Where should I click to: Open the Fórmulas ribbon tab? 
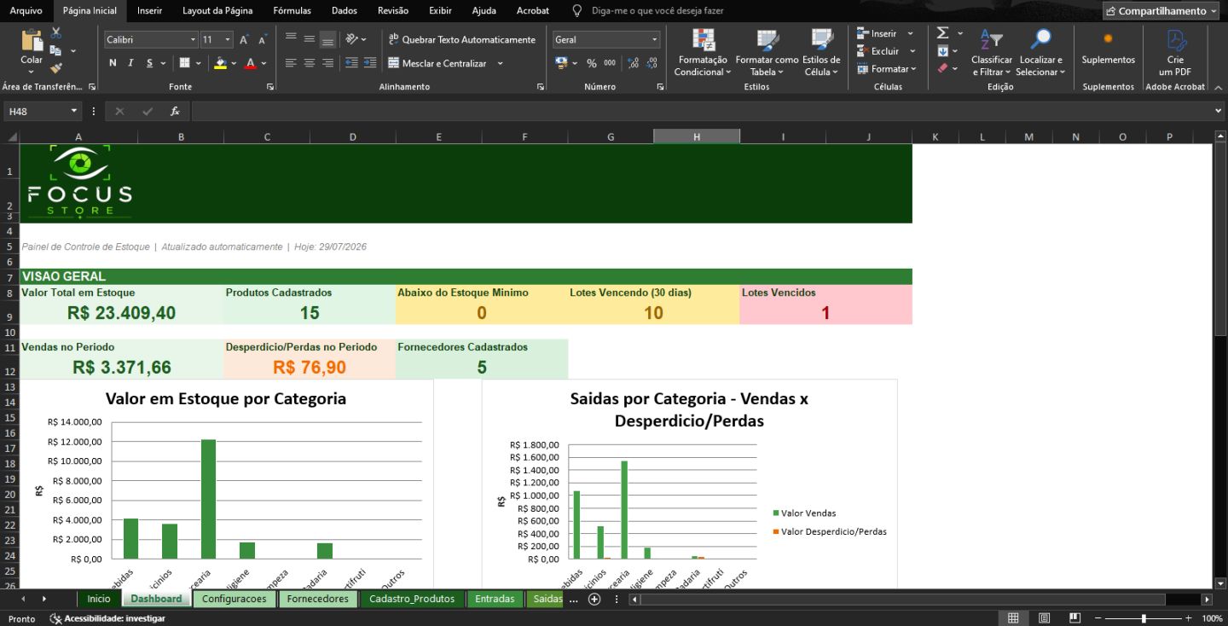point(292,10)
